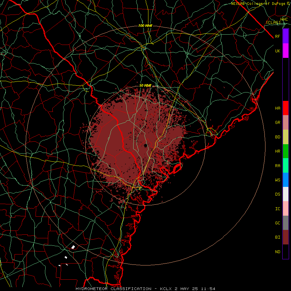Click the "ND" legend label
Viewport: 291px width, 291px height.
[278, 252]
